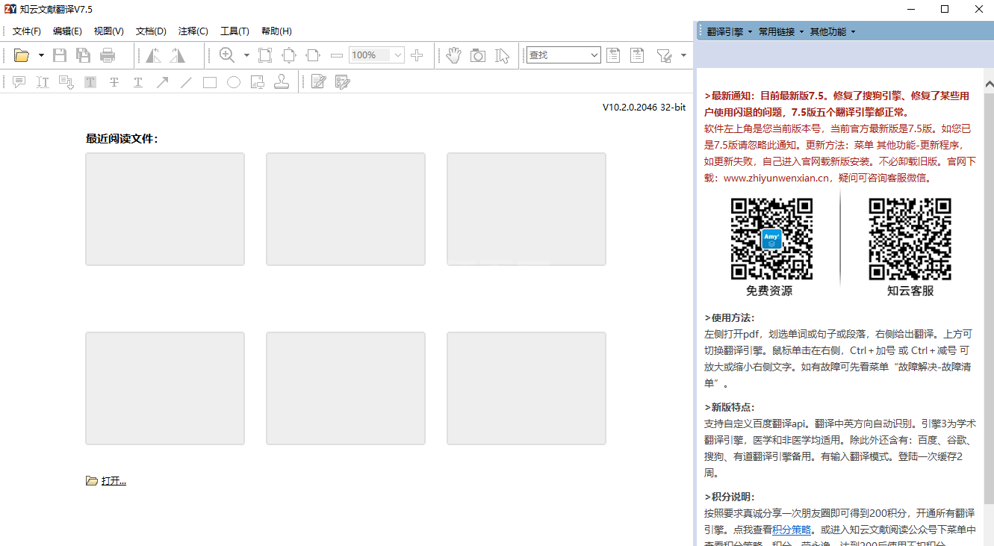This screenshot has width=994, height=546.
Task: Expand the zoom tool dropdown arrow
Action: [246, 55]
